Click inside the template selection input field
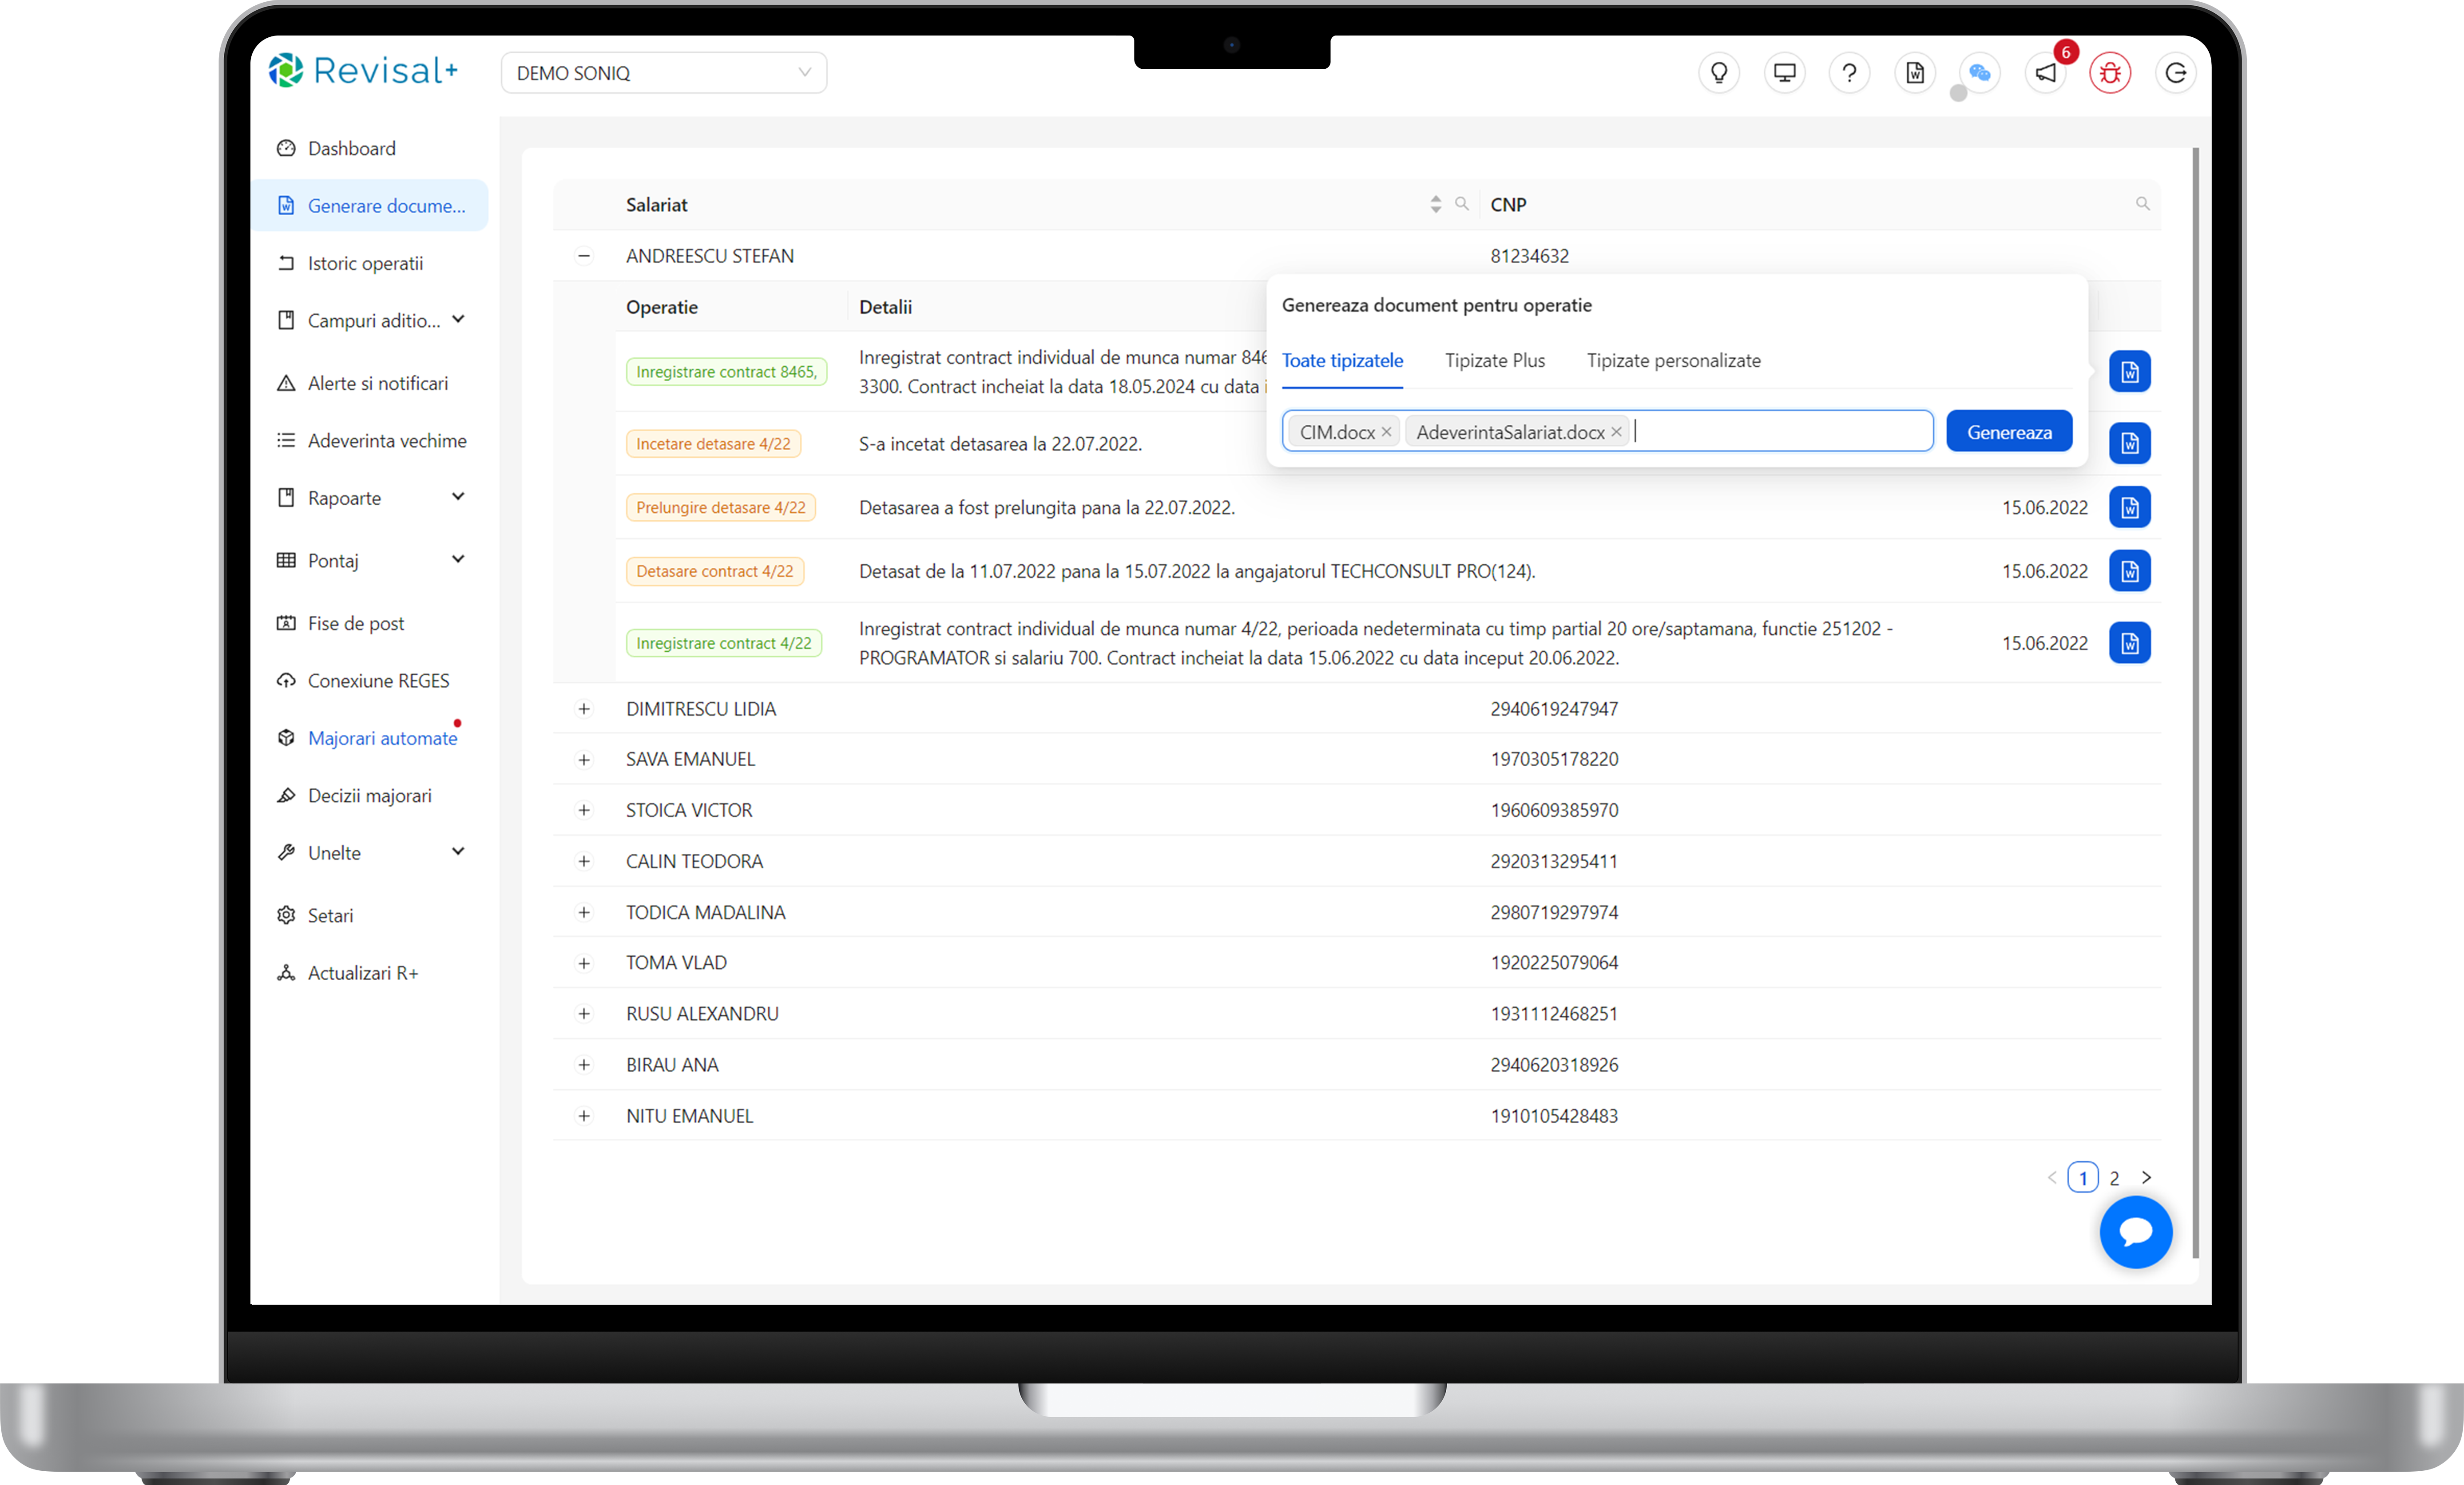This screenshot has width=2464, height=1485. pyautogui.click(x=1608, y=432)
